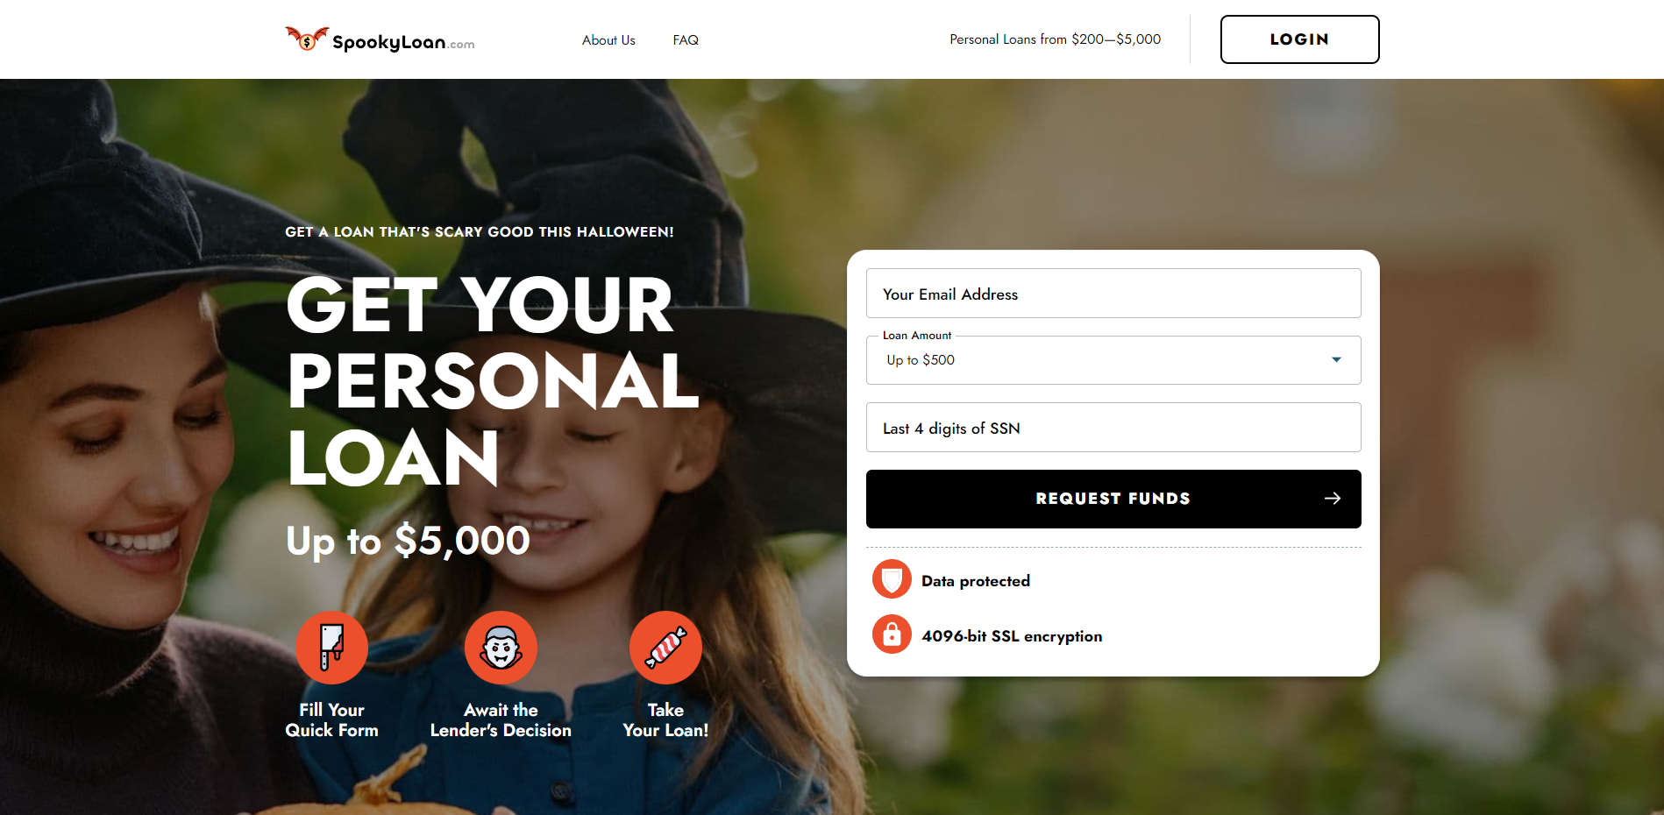
Task: Click the vampire face icon
Action: [501, 648]
